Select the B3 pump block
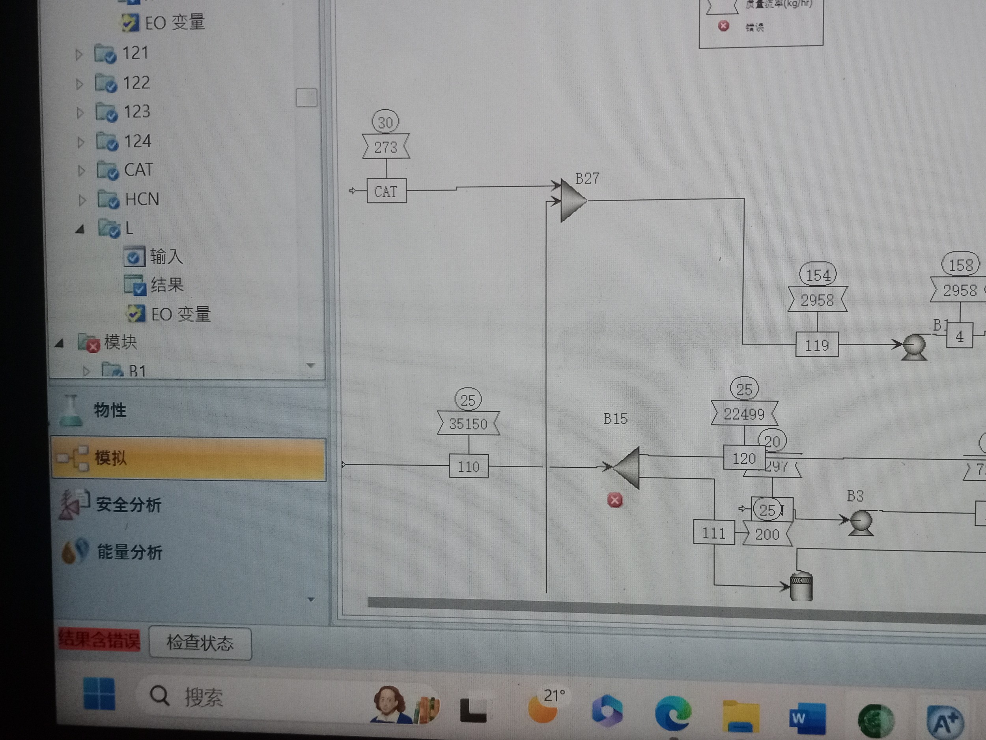 (861, 523)
